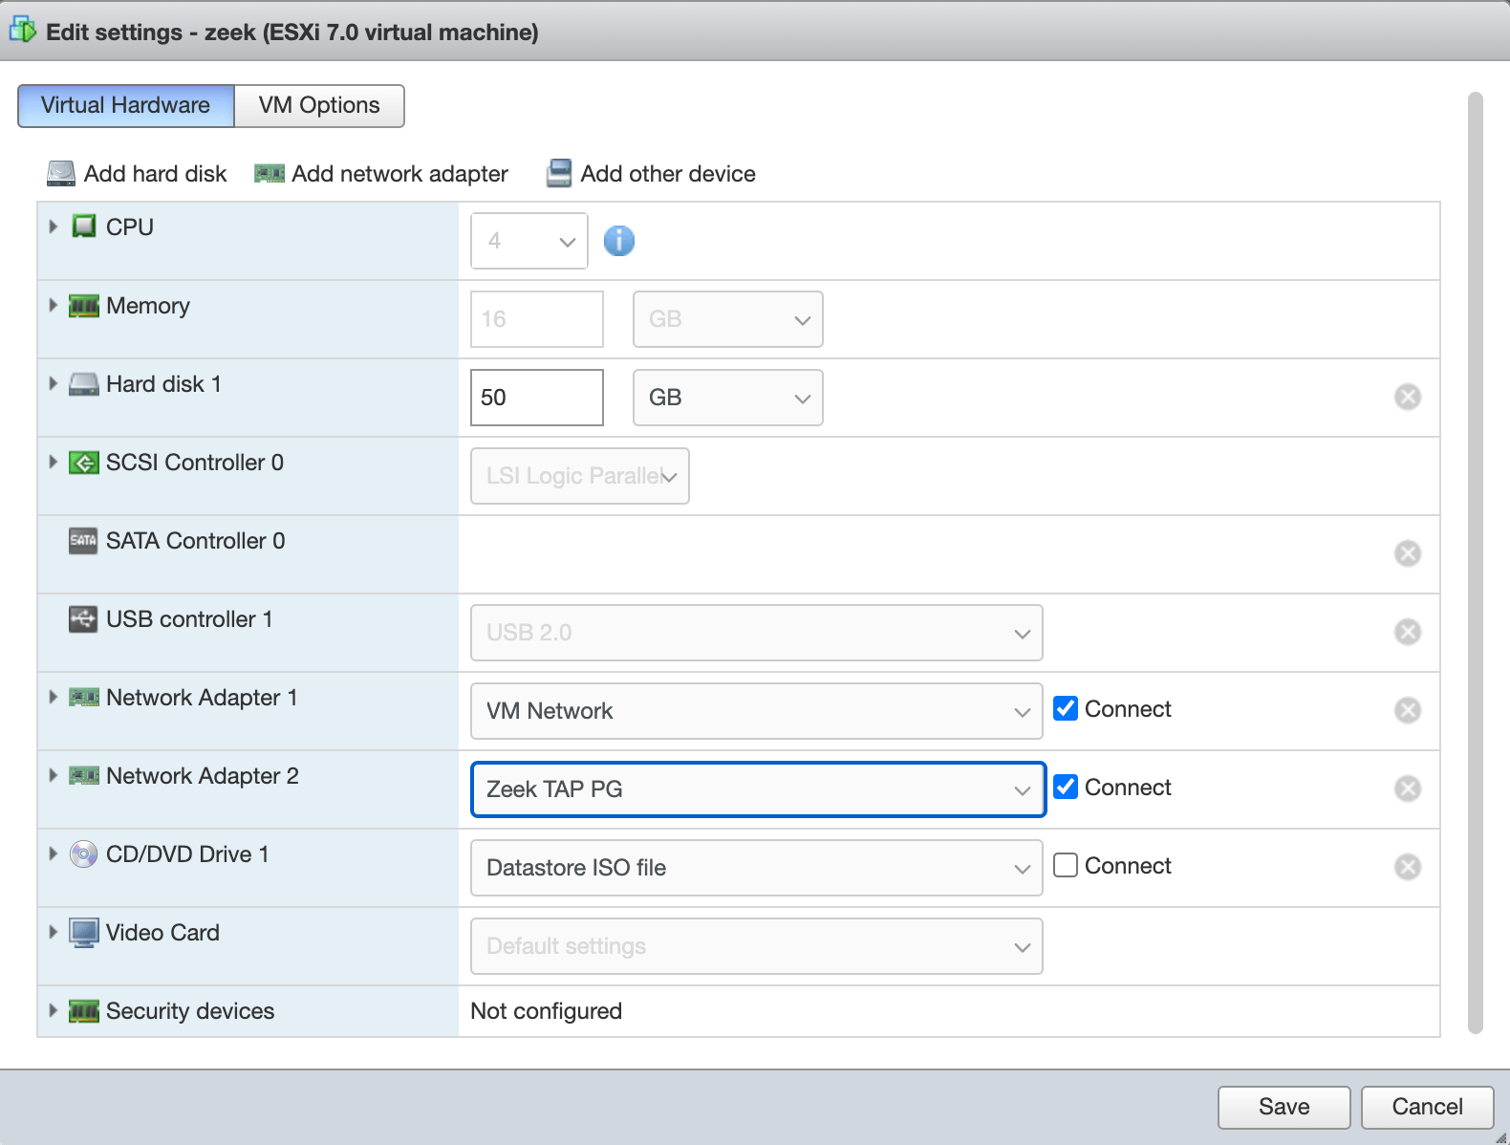Uncheck Connect for Network Adapter 1
The height and width of the screenshot is (1145, 1510).
click(x=1066, y=708)
